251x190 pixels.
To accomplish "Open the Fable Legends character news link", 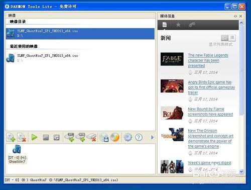I will 208,60.
